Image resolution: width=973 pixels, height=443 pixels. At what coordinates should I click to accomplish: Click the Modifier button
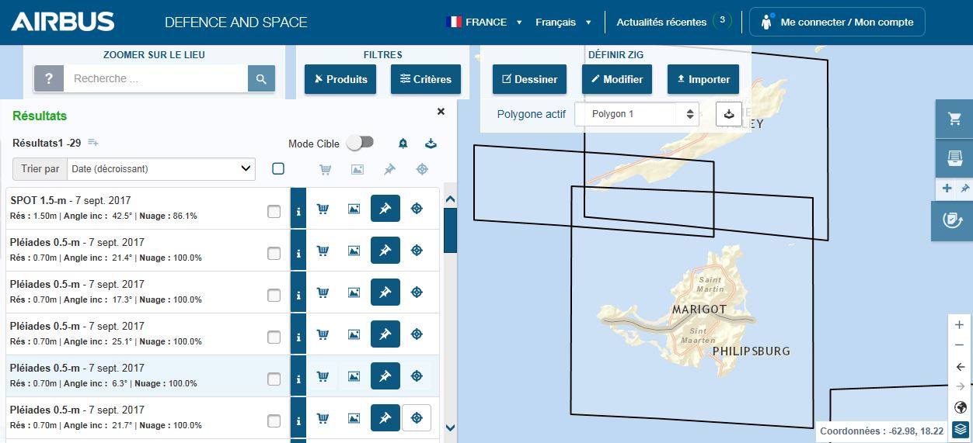pos(617,79)
